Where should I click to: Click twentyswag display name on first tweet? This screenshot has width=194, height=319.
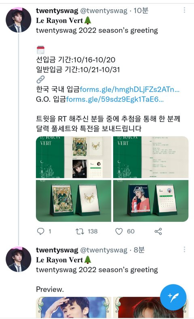57,10
